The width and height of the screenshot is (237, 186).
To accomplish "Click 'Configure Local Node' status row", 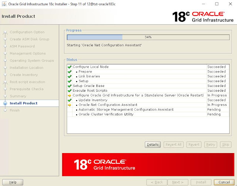I will 148,67.
